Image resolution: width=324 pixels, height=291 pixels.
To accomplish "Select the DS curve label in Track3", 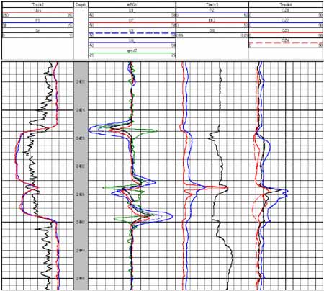I will click(x=212, y=31).
